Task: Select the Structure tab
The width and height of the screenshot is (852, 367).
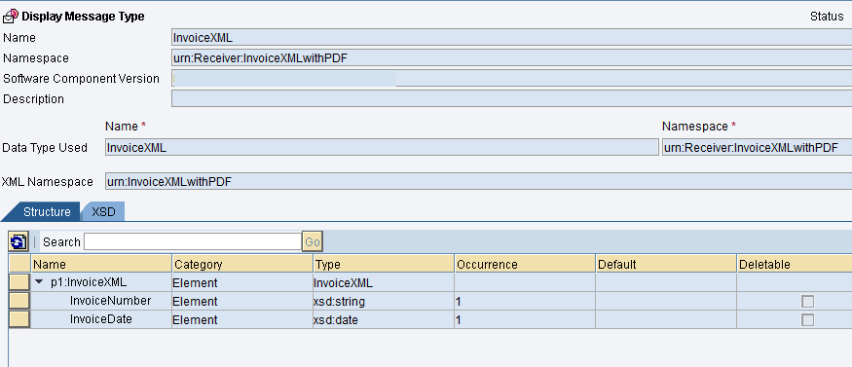Action: pyautogui.click(x=47, y=212)
